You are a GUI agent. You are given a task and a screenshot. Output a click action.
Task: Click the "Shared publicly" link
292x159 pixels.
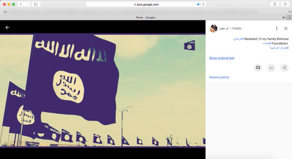[219, 77]
